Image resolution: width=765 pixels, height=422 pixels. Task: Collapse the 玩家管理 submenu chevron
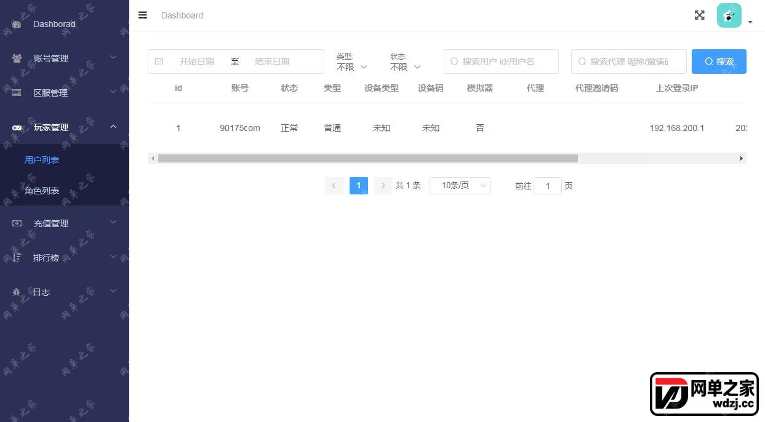tap(113, 127)
